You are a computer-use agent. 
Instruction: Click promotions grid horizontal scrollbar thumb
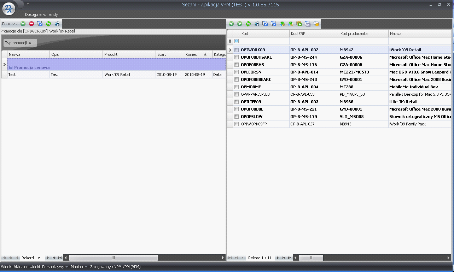coord(113,258)
